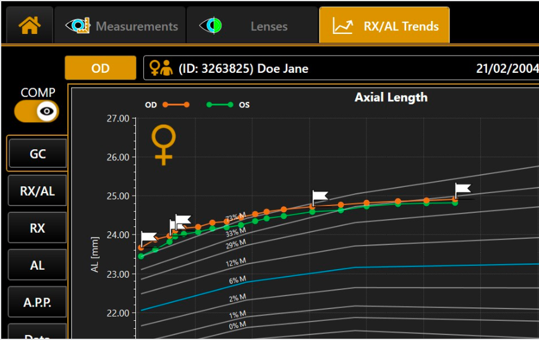Image resolution: width=539 pixels, height=340 pixels.
Task: Click the trend chart icon in RX/AL Trends tab
Action: pos(342,26)
